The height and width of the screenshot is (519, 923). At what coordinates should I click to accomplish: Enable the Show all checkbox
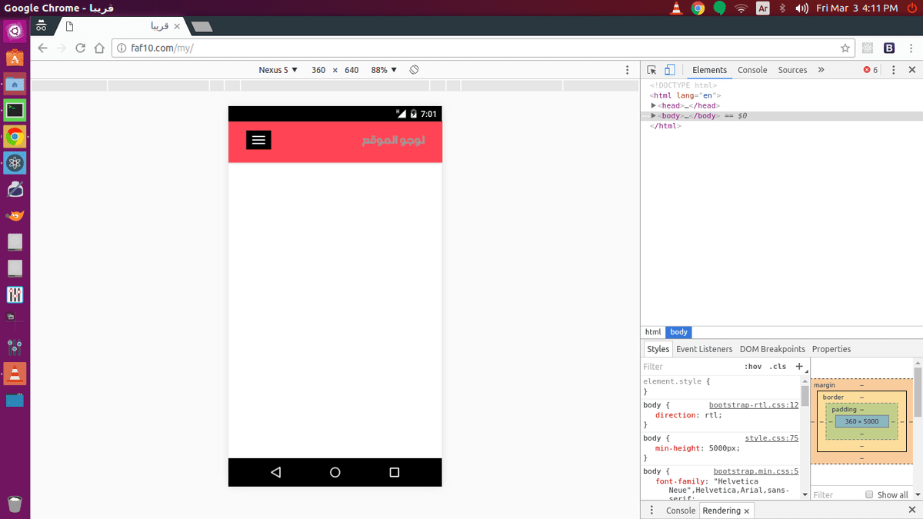[869, 495]
